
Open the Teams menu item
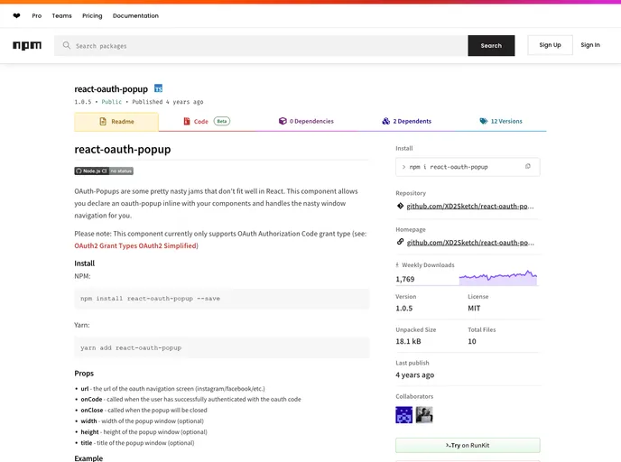click(x=61, y=16)
